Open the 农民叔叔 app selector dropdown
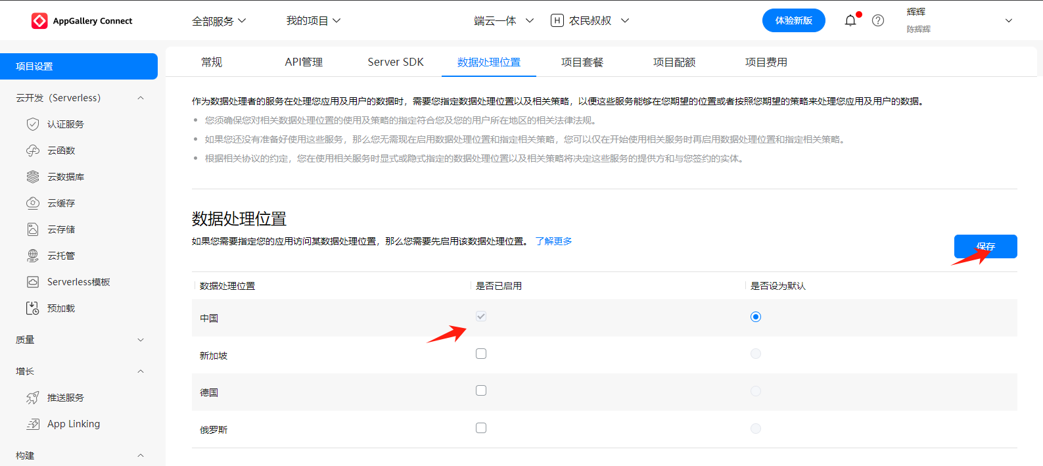This screenshot has height=466, width=1043. pyautogui.click(x=590, y=20)
